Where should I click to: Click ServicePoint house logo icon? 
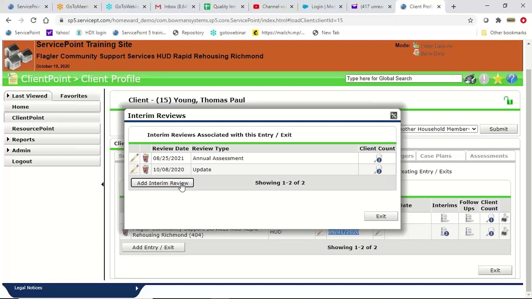(x=18, y=56)
